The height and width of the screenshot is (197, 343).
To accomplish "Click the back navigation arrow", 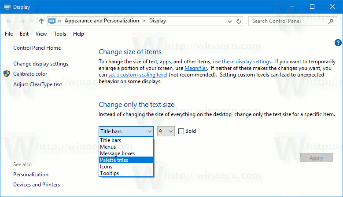I will click(x=10, y=21).
